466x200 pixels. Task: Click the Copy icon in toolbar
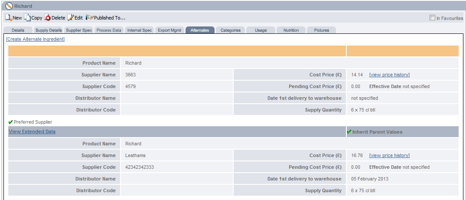coord(27,18)
